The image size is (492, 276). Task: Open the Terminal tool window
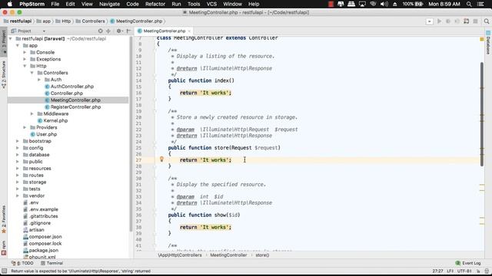coord(52,263)
